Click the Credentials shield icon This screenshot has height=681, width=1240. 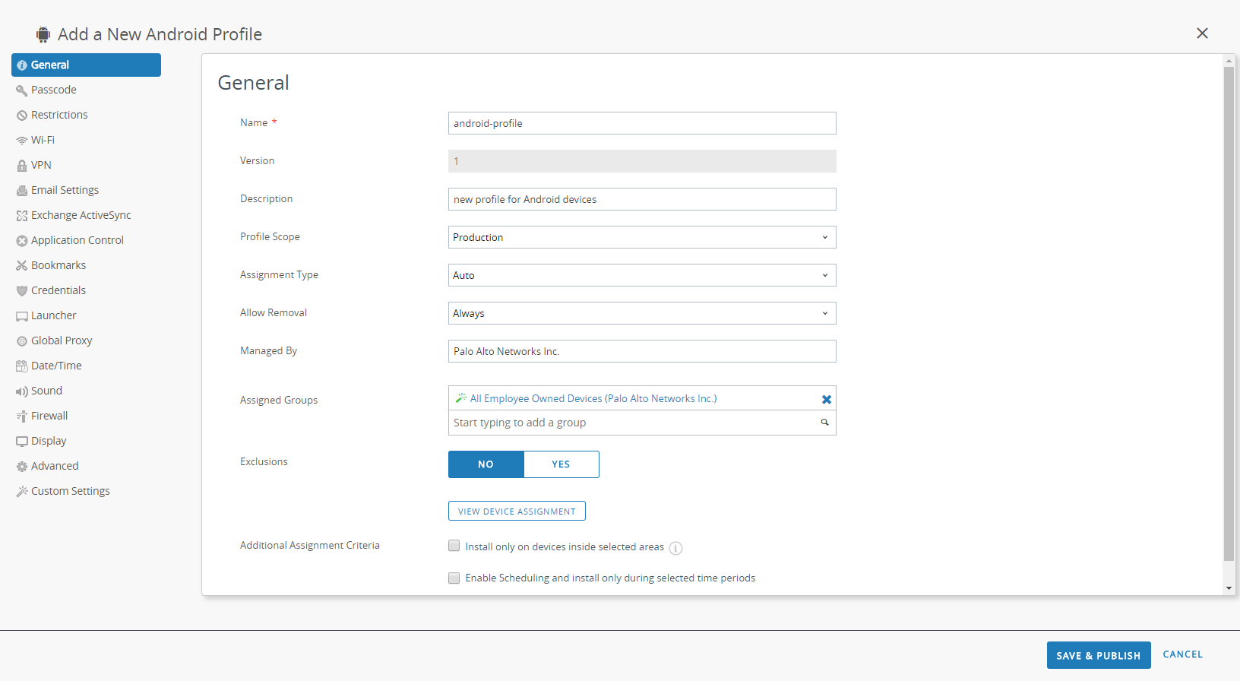pos(22,291)
